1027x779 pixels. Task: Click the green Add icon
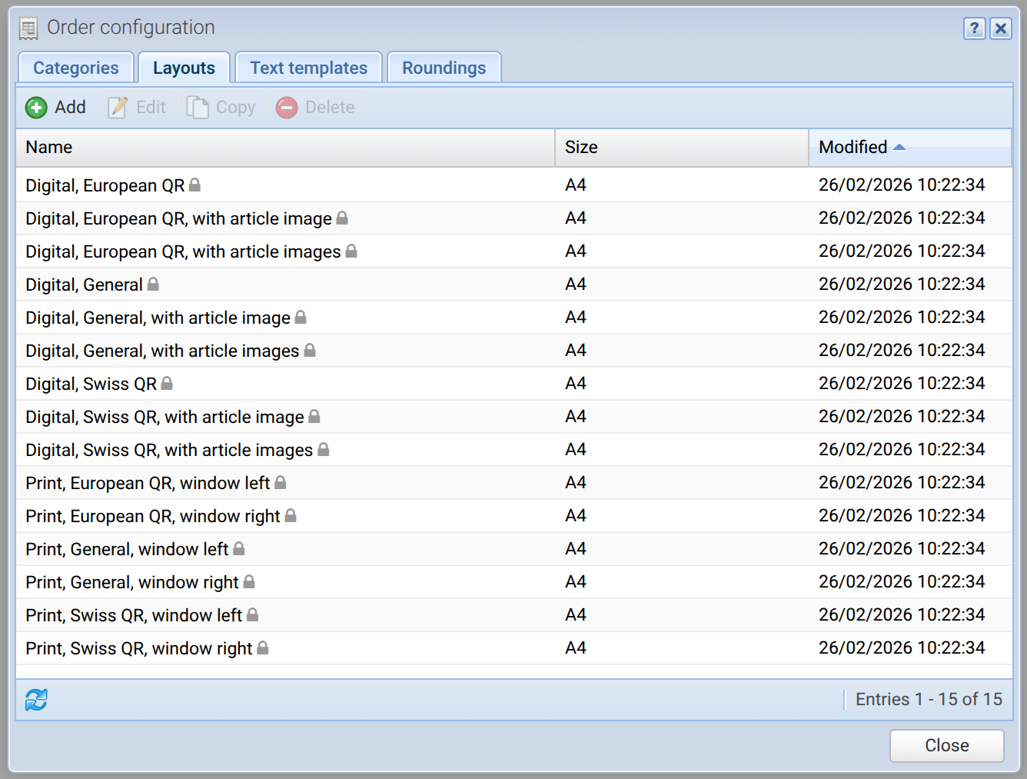[36, 108]
